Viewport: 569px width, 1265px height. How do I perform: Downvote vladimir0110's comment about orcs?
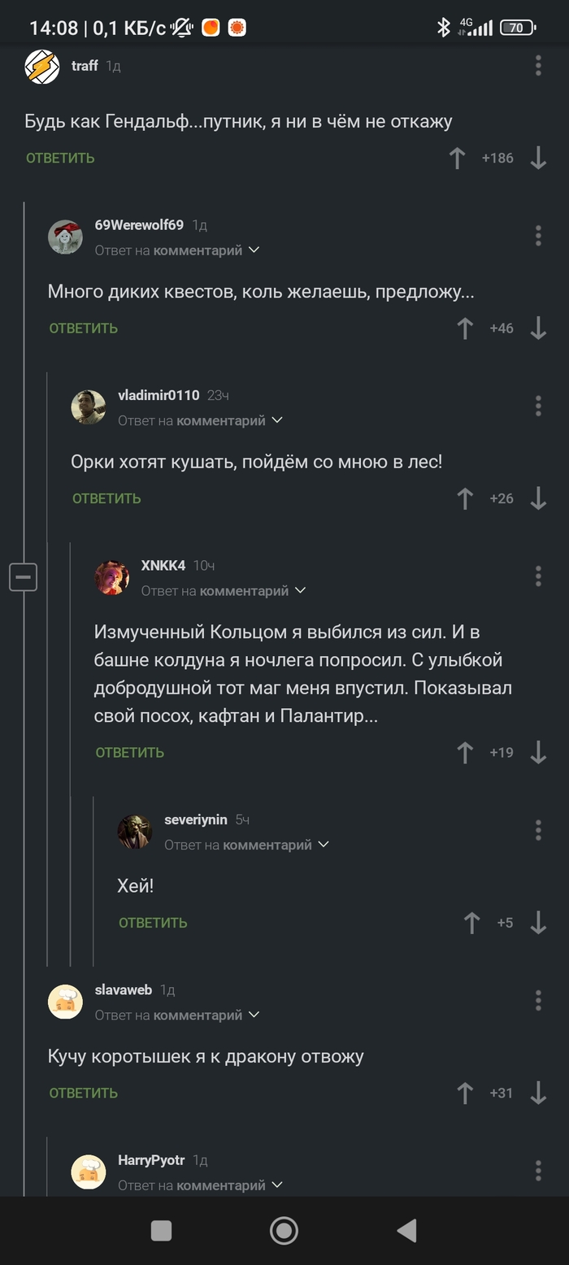(538, 498)
